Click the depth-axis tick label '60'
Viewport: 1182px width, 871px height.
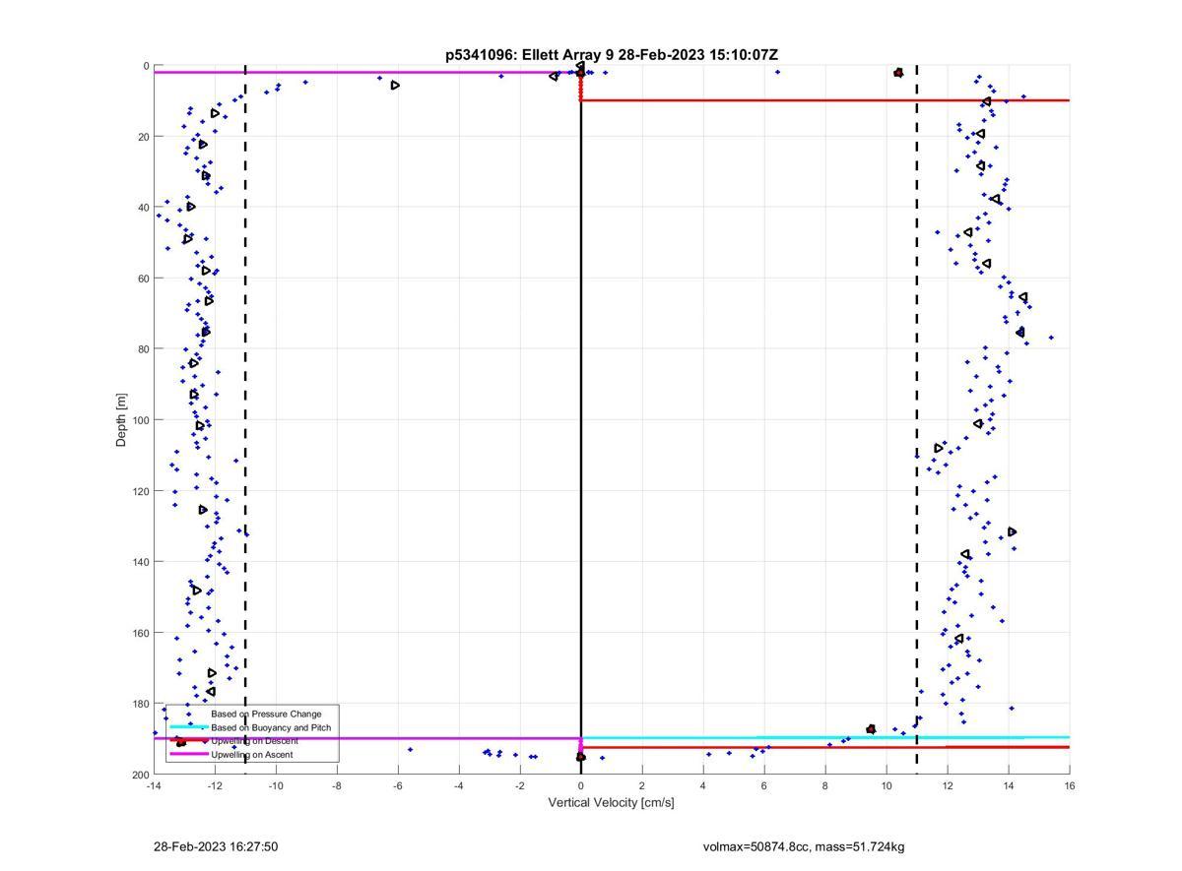[x=144, y=279]
